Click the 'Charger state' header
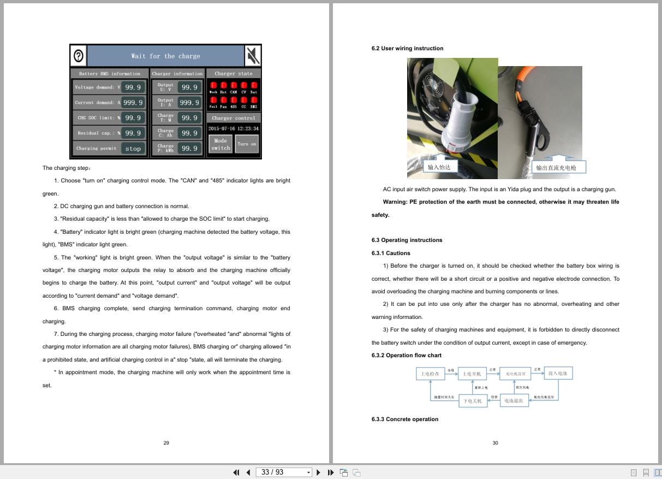The width and height of the screenshot is (662, 479). (234, 73)
